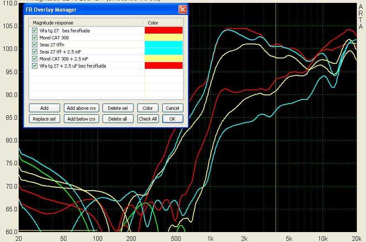Image resolution: width=366 pixels, height=242 pixels.
Task: Select 'Morel CAT 308 + 2.5 mF' row text
Action: 64,59
